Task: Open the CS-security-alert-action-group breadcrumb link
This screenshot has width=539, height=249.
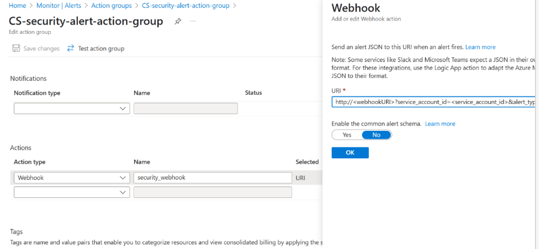Action: tap(186, 6)
